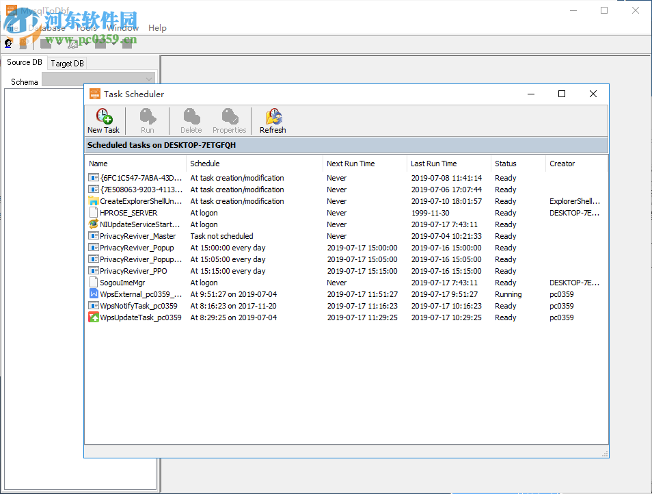The image size is (652, 494).
Task: Click the greyed Run button
Action: [x=147, y=120]
